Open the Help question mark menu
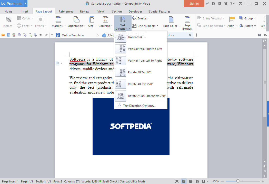This screenshot has width=269, height=184. click(232, 4)
